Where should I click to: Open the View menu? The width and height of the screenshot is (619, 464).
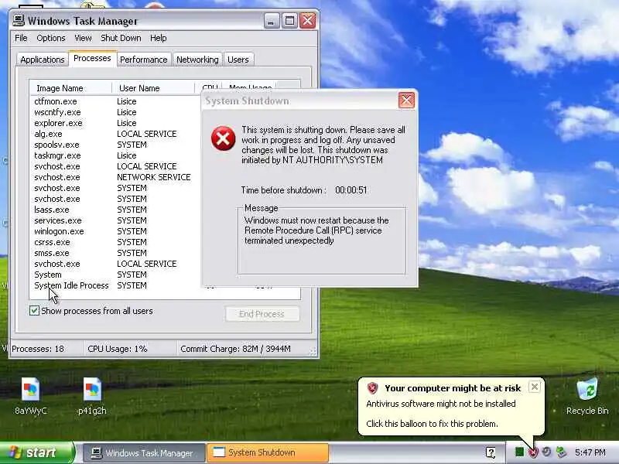[x=83, y=38]
